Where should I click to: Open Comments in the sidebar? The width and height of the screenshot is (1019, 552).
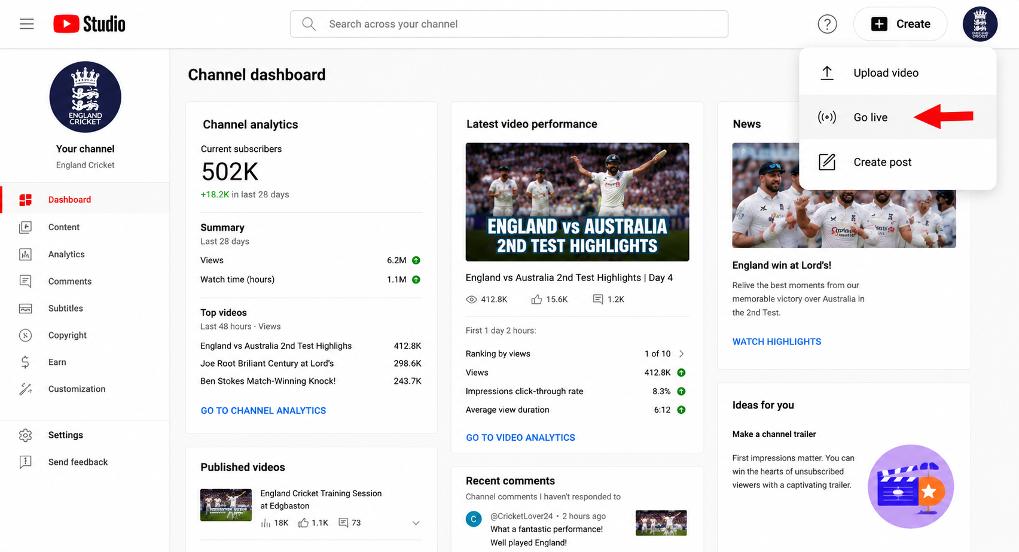click(x=85, y=281)
